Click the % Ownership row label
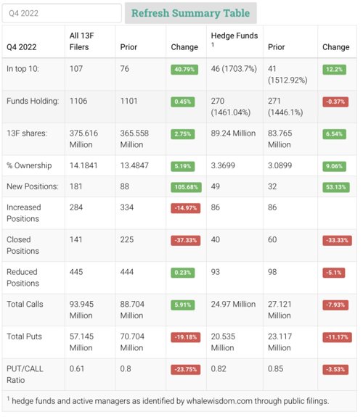The height and width of the screenshot is (417, 363). pos(29,165)
